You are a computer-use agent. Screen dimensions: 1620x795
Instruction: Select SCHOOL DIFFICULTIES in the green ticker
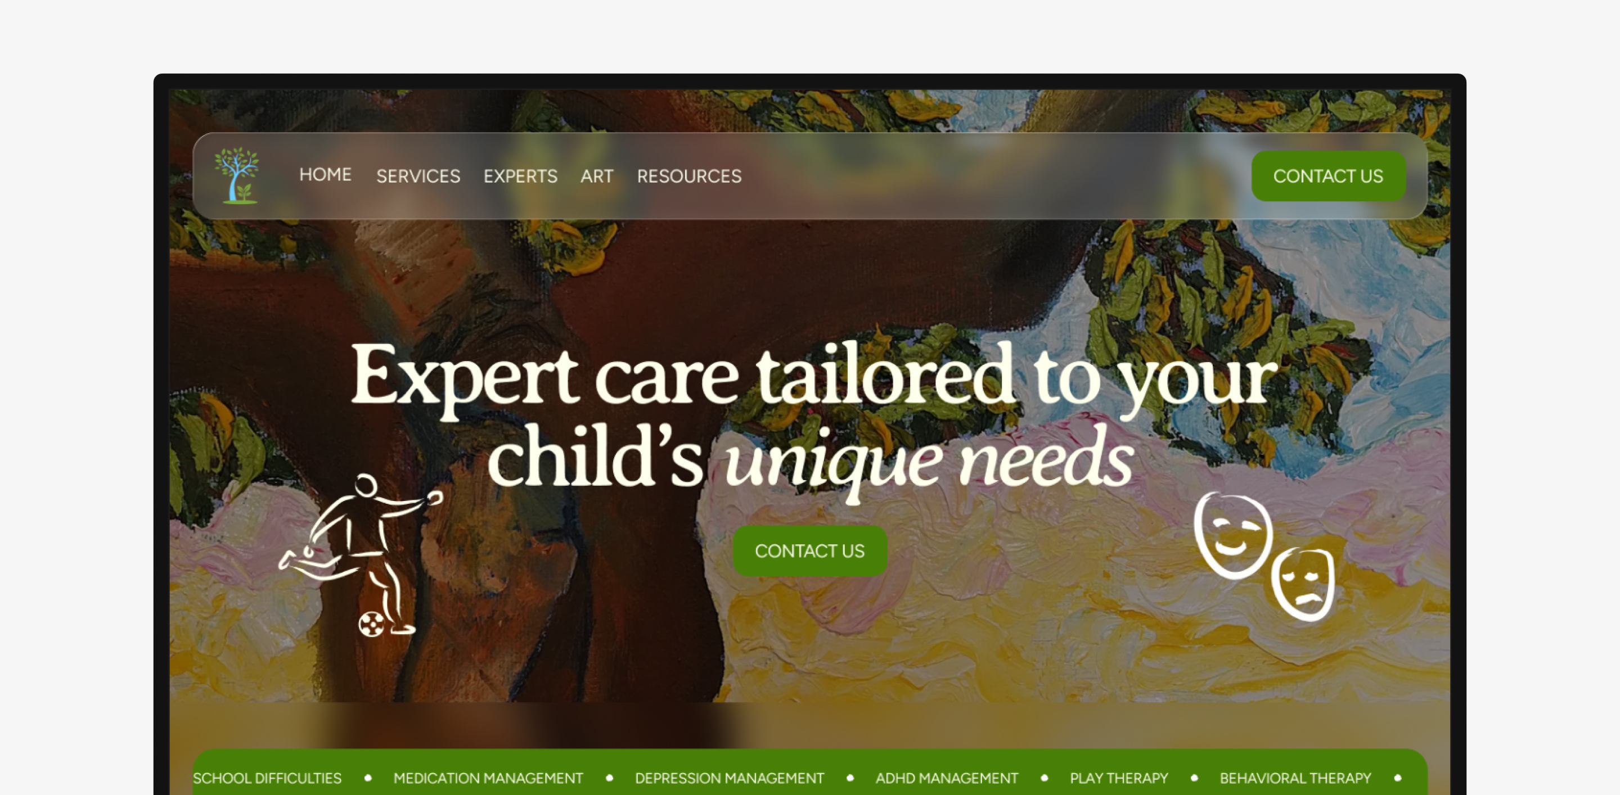(x=267, y=778)
